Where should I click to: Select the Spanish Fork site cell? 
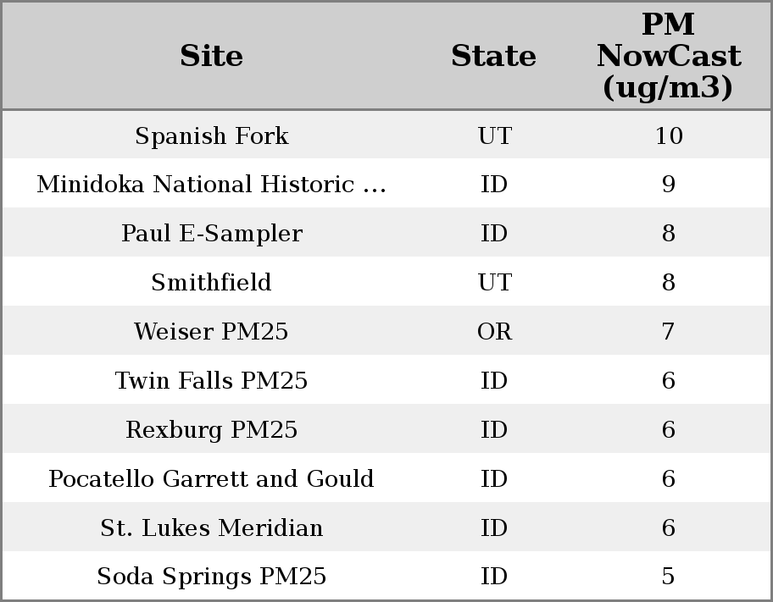[x=211, y=136]
